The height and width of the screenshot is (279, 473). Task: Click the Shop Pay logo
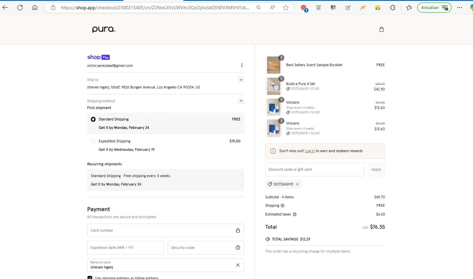pyautogui.click(x=98, y=57)
